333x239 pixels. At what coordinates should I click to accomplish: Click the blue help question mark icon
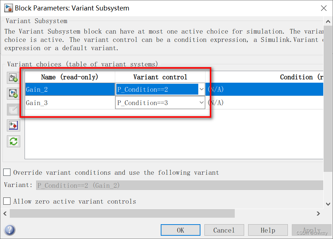[10, 230]
